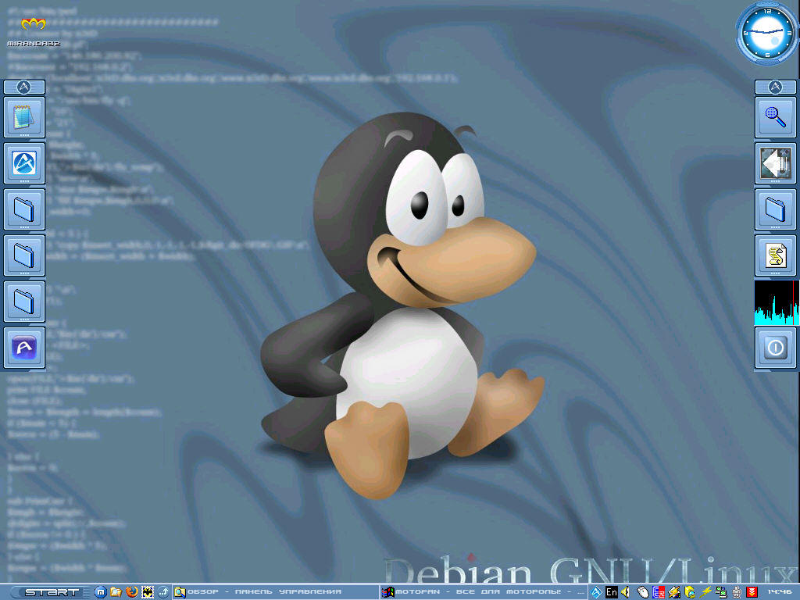Click the mouse tray icon
The height and width of the screenshot is (600, 800).
(643, 592)
